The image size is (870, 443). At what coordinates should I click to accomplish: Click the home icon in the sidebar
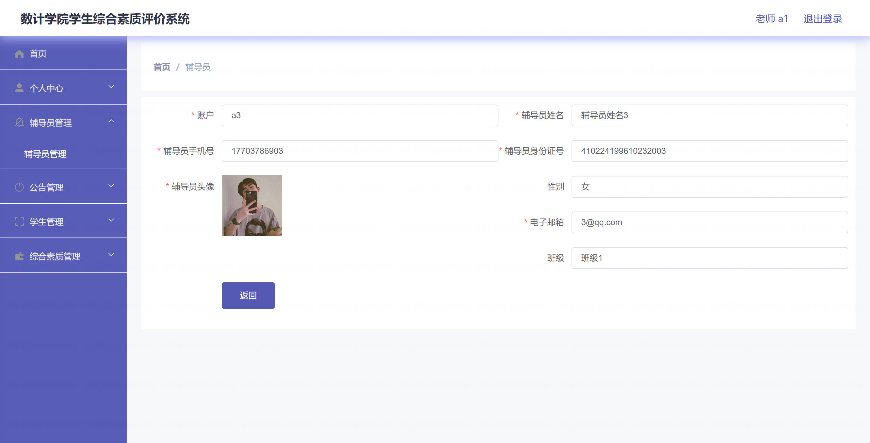point(19,54)
